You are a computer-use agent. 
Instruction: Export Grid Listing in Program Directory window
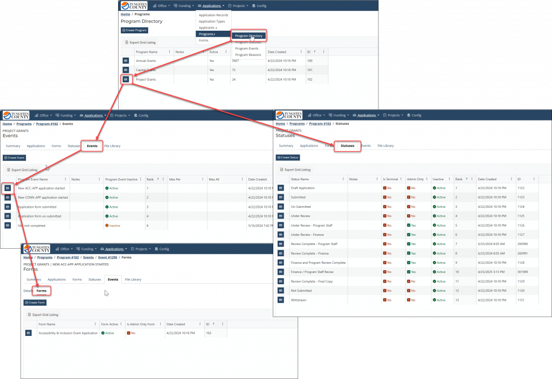[140, 43]
